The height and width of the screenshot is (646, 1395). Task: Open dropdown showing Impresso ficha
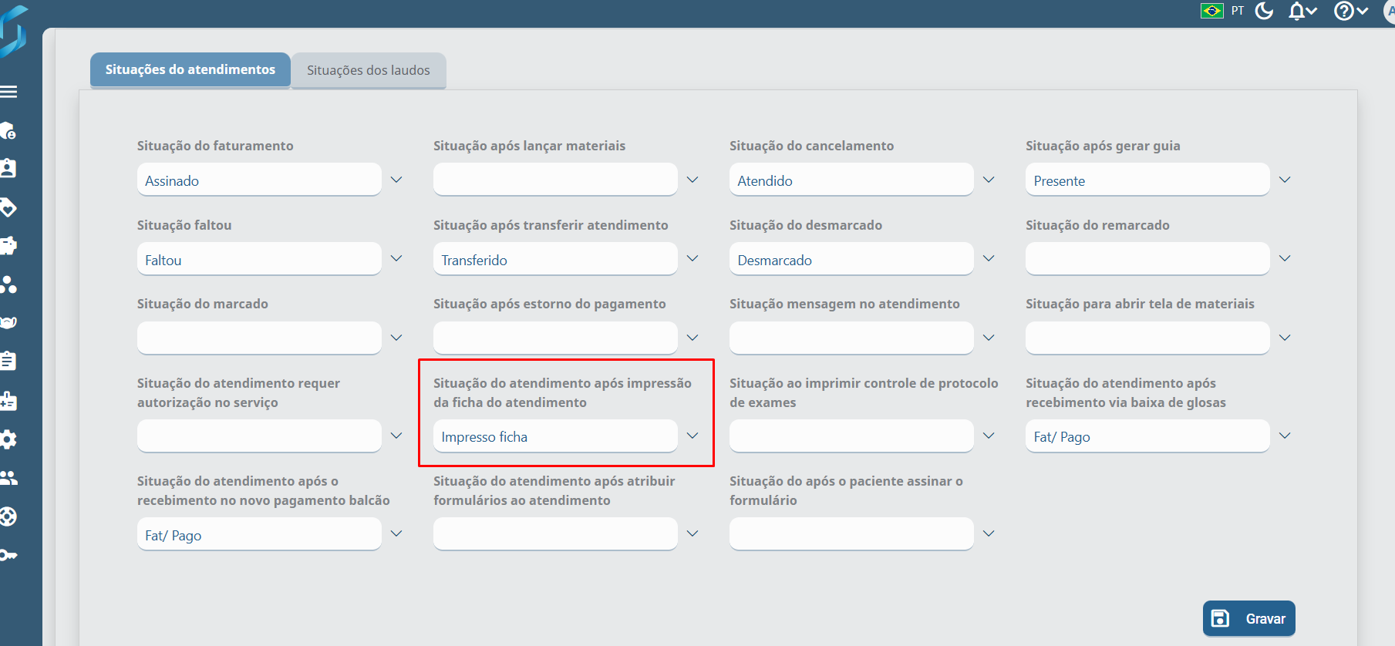pyautogui.click(x=692, y=436)
